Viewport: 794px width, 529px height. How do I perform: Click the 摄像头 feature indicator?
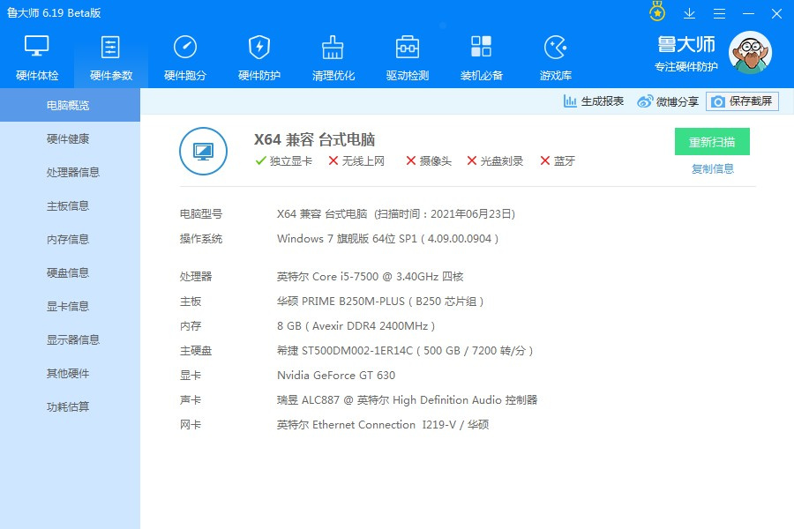tap(429, 161)
